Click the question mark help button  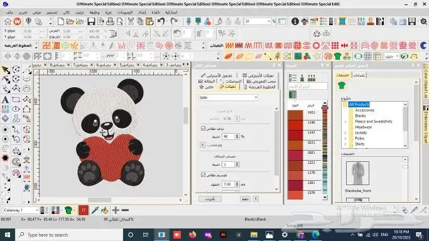pyautogui.click(x=255, y=199)
